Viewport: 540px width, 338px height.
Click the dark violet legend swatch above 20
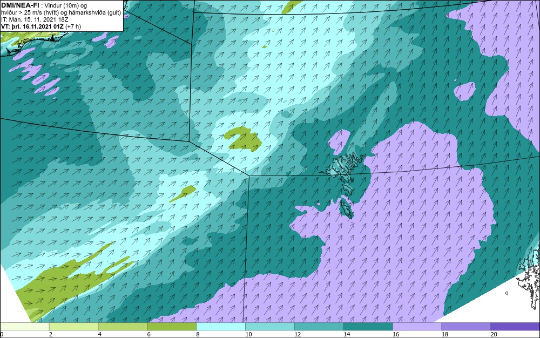click(x=515, y=326)
